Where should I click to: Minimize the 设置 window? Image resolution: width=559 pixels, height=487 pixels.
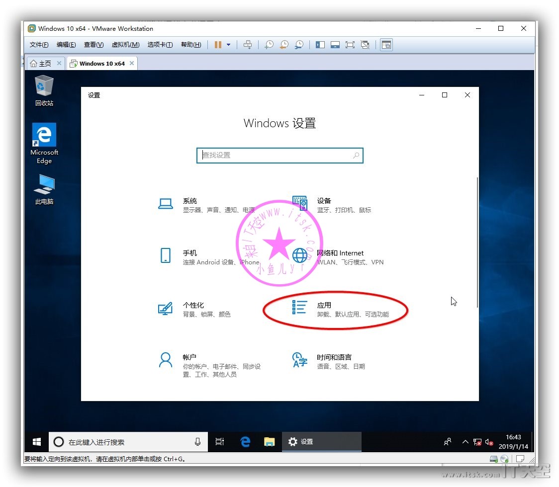tap(422, 95)
